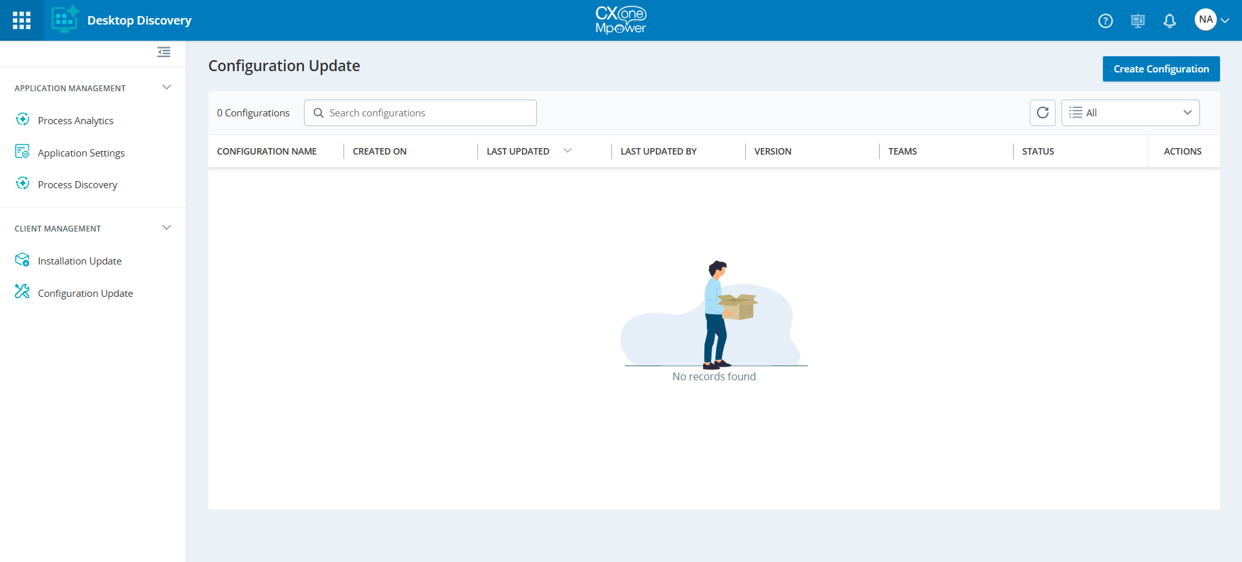Sort by the Last Updated column arrow
1242x562 pixels.
(567, 151)
